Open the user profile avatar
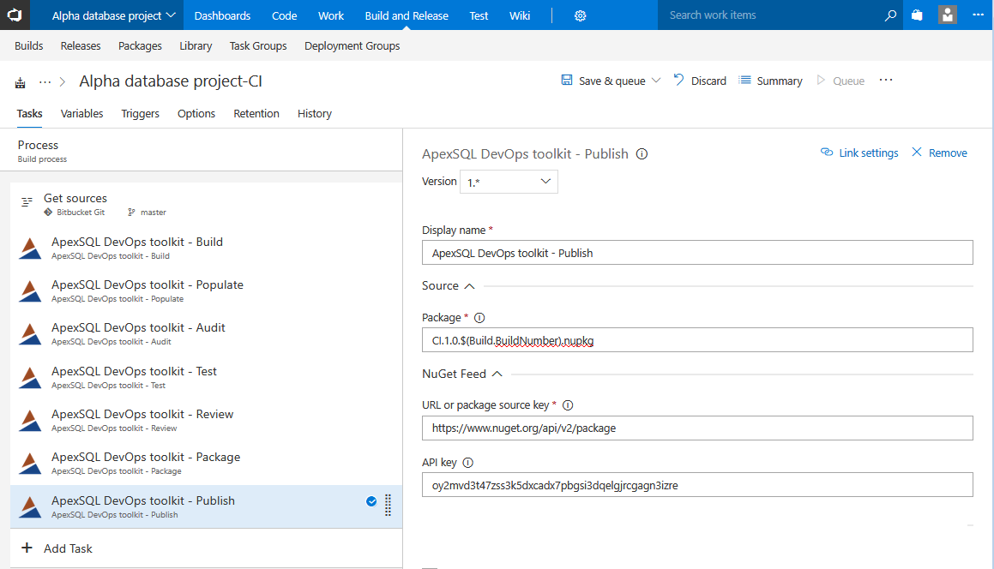994x569 pixels. [947, 15]
